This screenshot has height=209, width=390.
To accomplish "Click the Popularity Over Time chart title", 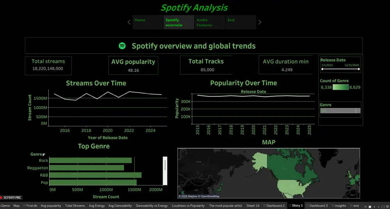I will (243, 83).
